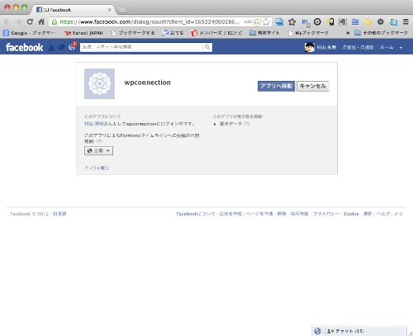The height and width of the screenshot is (336, 413).
Task: Click the user name in the top bar
Action: click(x=326, y=47)
